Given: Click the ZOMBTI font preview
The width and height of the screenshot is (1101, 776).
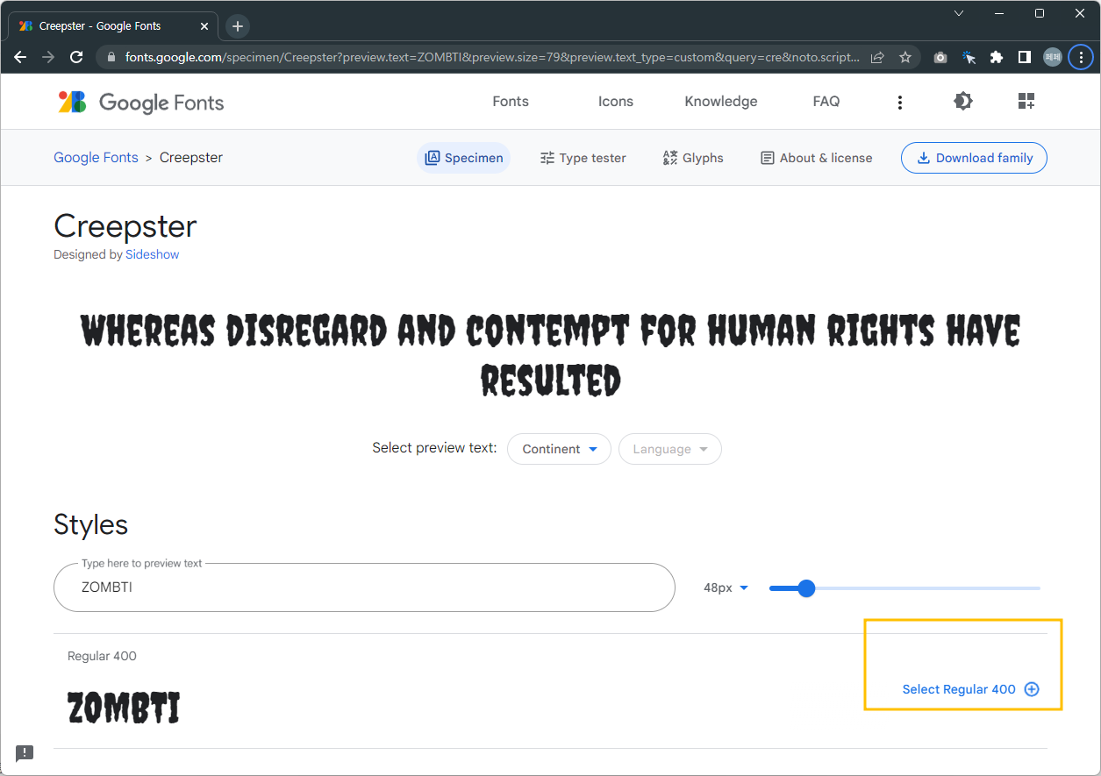Looking at the screenshot, I should point(124,708).
